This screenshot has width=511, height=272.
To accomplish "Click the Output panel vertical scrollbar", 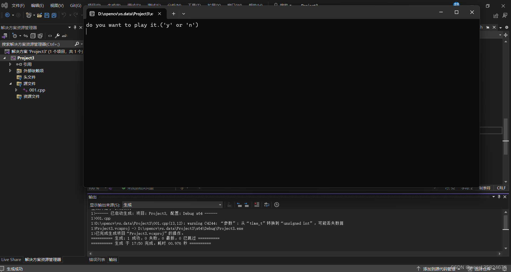I will pos(506,223).
